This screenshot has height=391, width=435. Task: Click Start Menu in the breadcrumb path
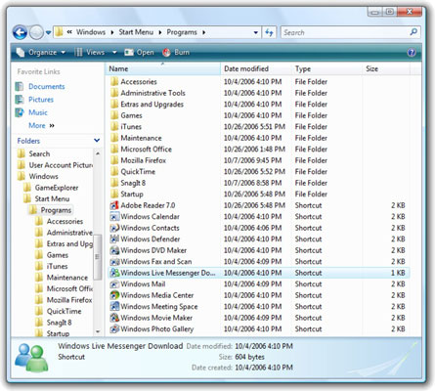[x=136, y=32]
